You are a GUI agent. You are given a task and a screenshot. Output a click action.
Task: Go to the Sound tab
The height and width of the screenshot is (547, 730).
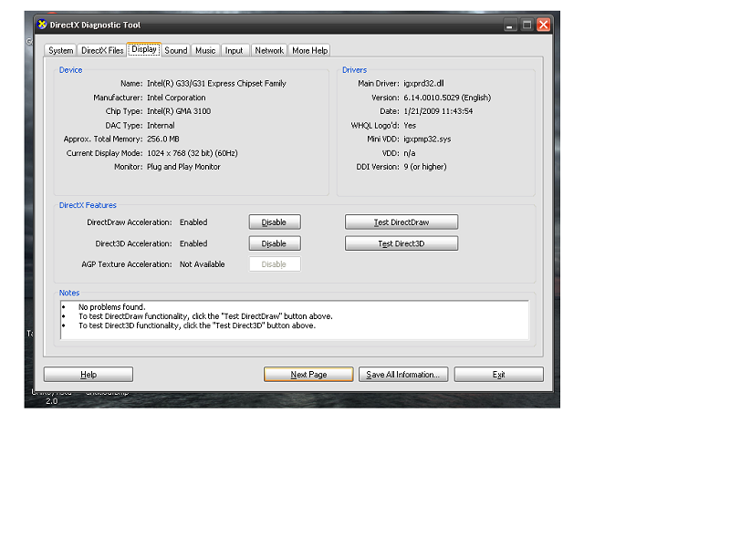pyautogui.click(x=176, y=50)
